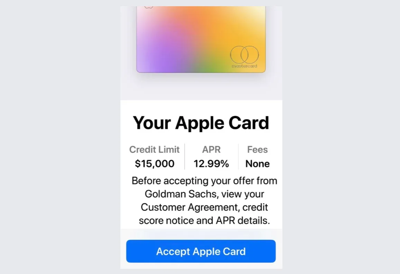This screenshot has height=274, width=400.
Task: Click APR details in the description
Action: click(243, 221)
